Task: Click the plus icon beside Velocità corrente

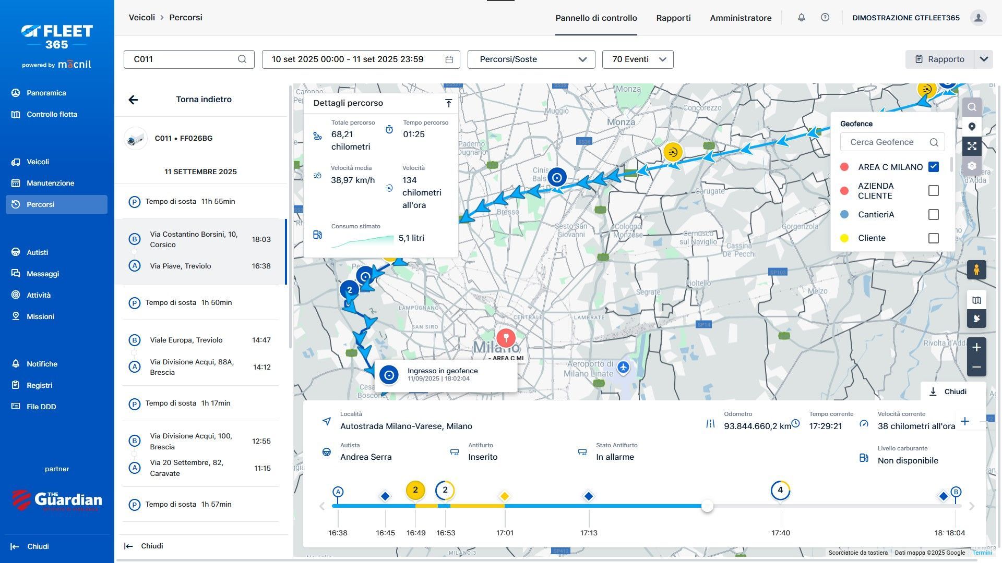Action: click(x=965, y=421)
